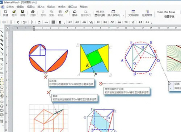
Task: Open the lowercase Greek αβ symbols palette
Action: tap(77, 22)
